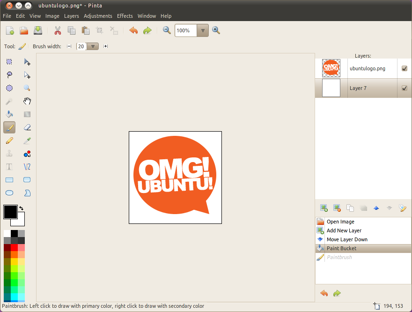412x312 pixels.
Task: Toggle visibility of Layer 7
Action: coord(404,88)
